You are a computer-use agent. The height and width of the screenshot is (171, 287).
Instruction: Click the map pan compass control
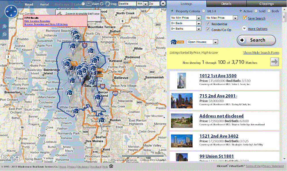pyautogui.click(x=11, y=11)
